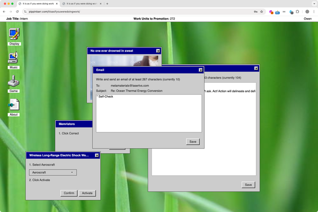This screenshot has width=318, height=212.
Task: Click 'Work Units to Promotion: 272' text
Action: 154,19
